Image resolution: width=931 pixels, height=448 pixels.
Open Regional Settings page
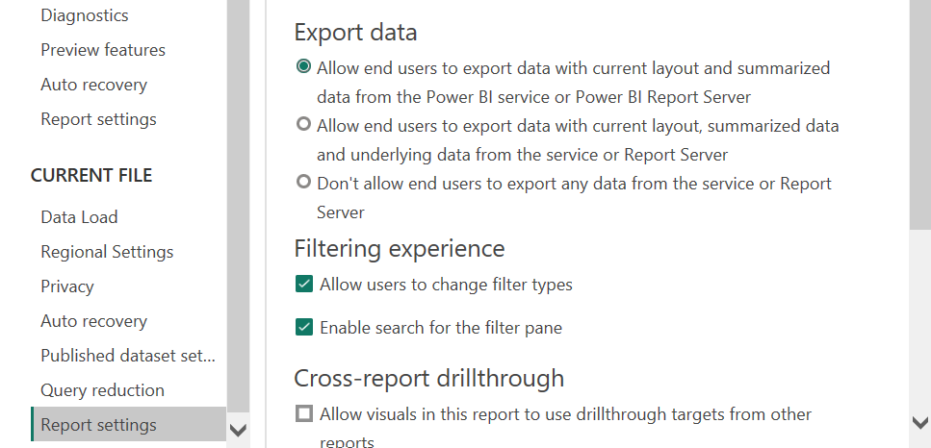point(107,252)
